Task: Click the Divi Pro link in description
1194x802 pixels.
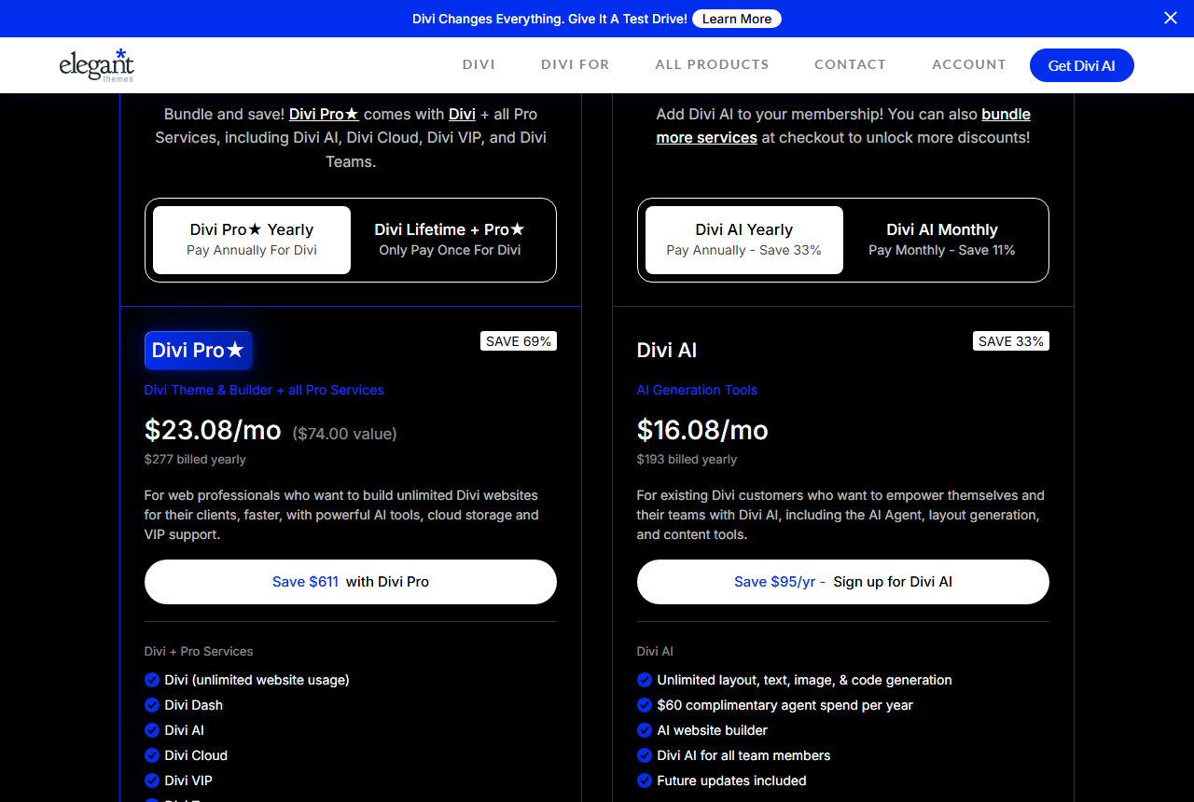Action: [x=324, y=114]
